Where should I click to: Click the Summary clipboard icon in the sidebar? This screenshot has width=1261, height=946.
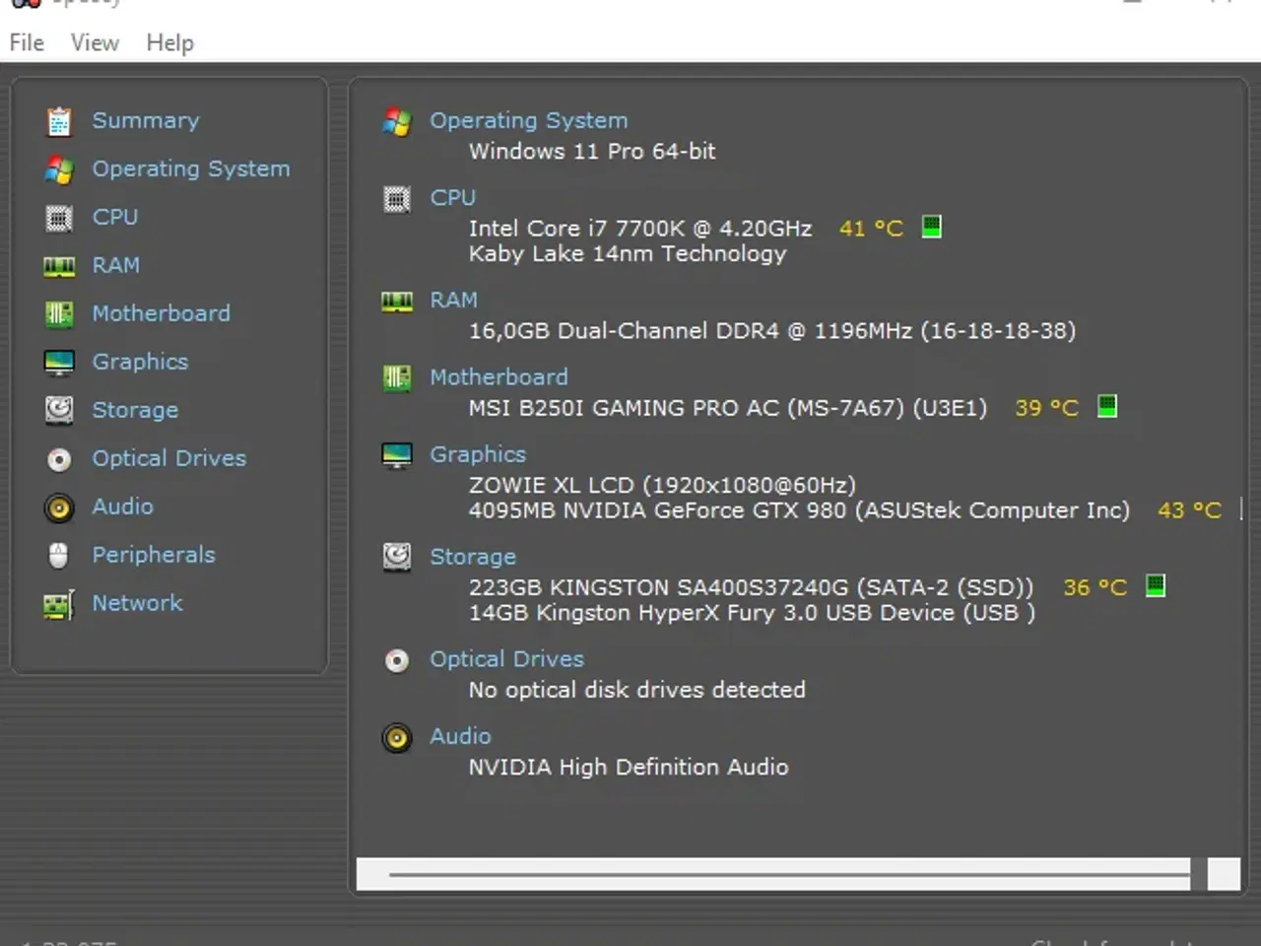[x=59, y=120]
